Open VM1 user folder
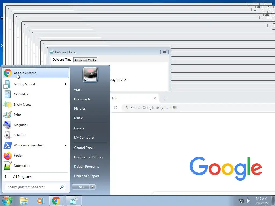 tap(77, 90)
